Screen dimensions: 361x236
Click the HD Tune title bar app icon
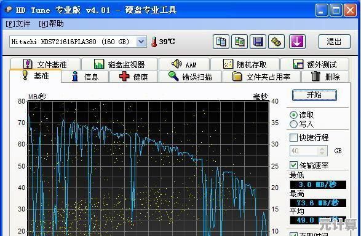click(9, 10)
